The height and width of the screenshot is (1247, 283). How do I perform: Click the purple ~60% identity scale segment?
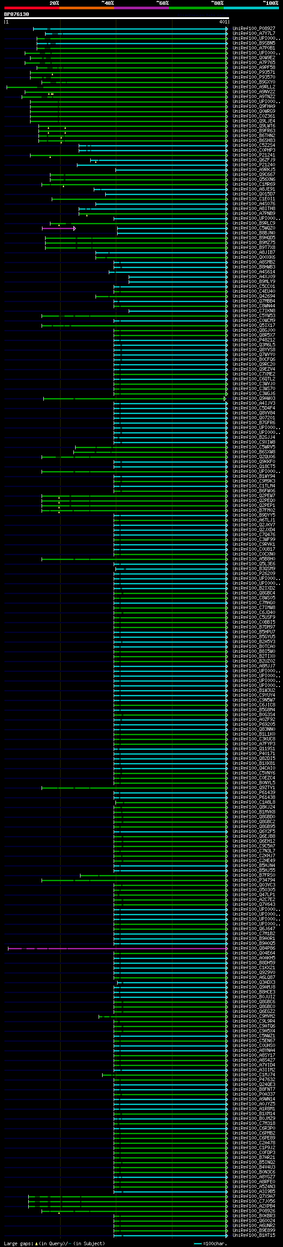[x=142, y=8]
